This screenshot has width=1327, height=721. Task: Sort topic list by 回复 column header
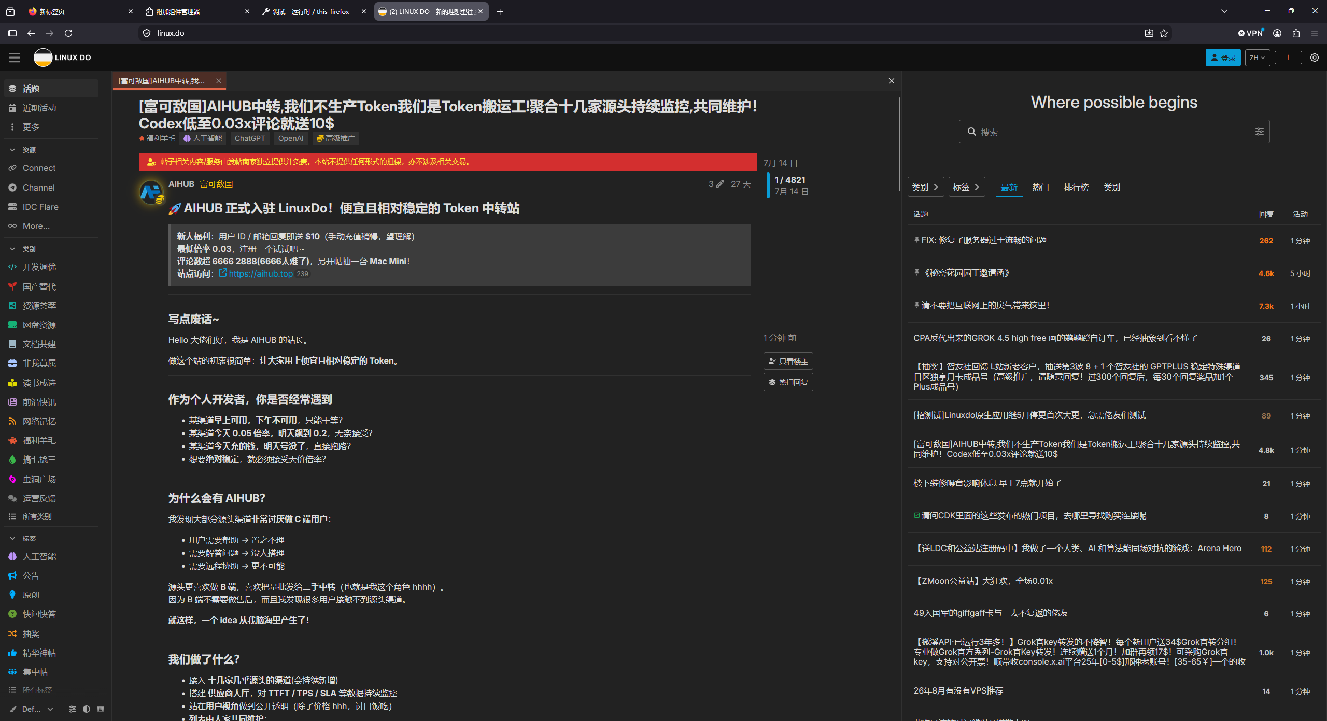(x=1266, y=214)
